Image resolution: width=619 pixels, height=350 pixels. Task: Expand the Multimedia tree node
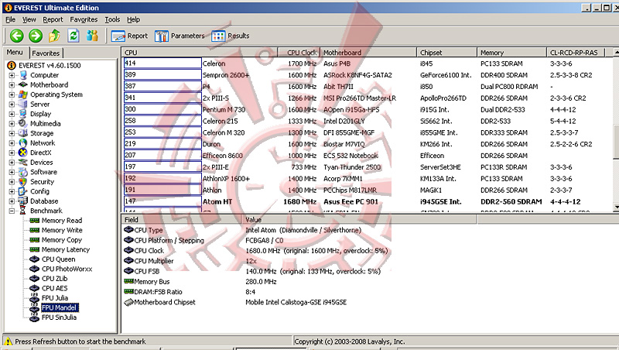click(12, 124)
